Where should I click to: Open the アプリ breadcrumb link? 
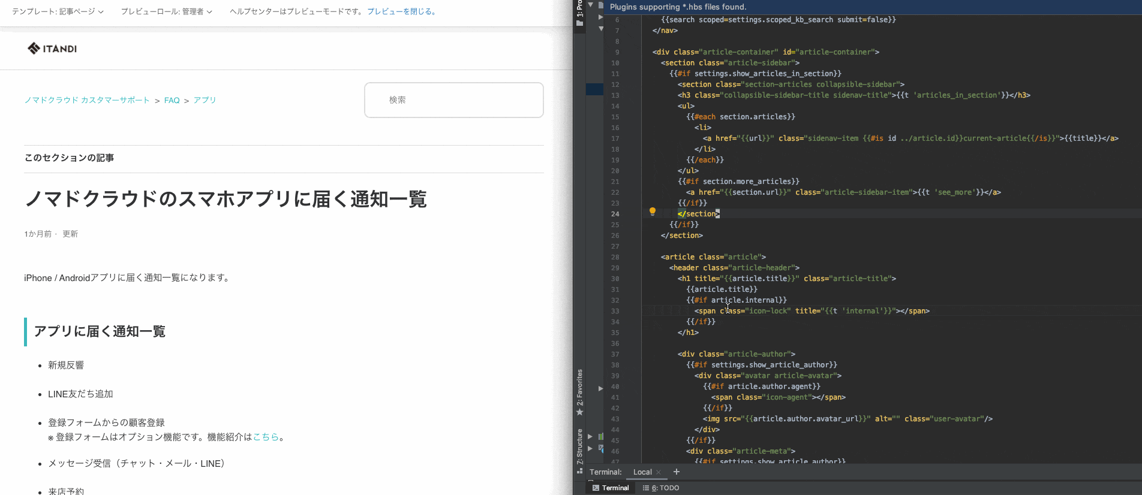click(205, 100)
